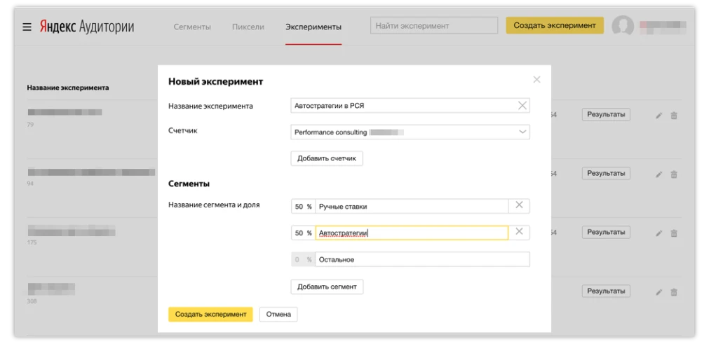Delete the first experiment with trash icon
709x344 pixels.
click(674, 116)
